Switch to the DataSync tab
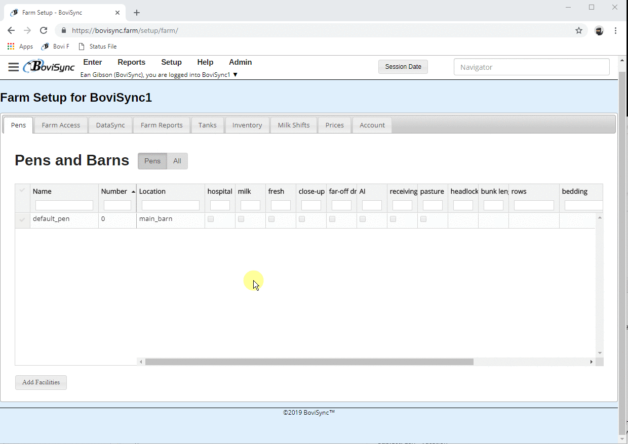 tap(110, 125)
